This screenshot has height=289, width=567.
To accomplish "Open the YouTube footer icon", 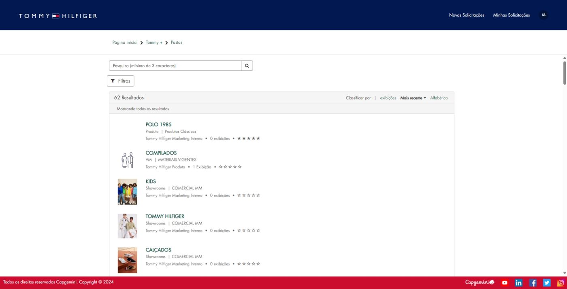I will 505,283.
